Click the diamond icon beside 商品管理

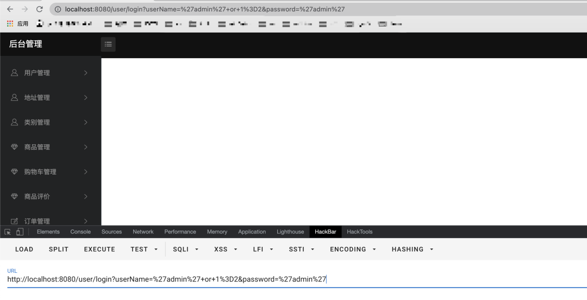[14, 147]
